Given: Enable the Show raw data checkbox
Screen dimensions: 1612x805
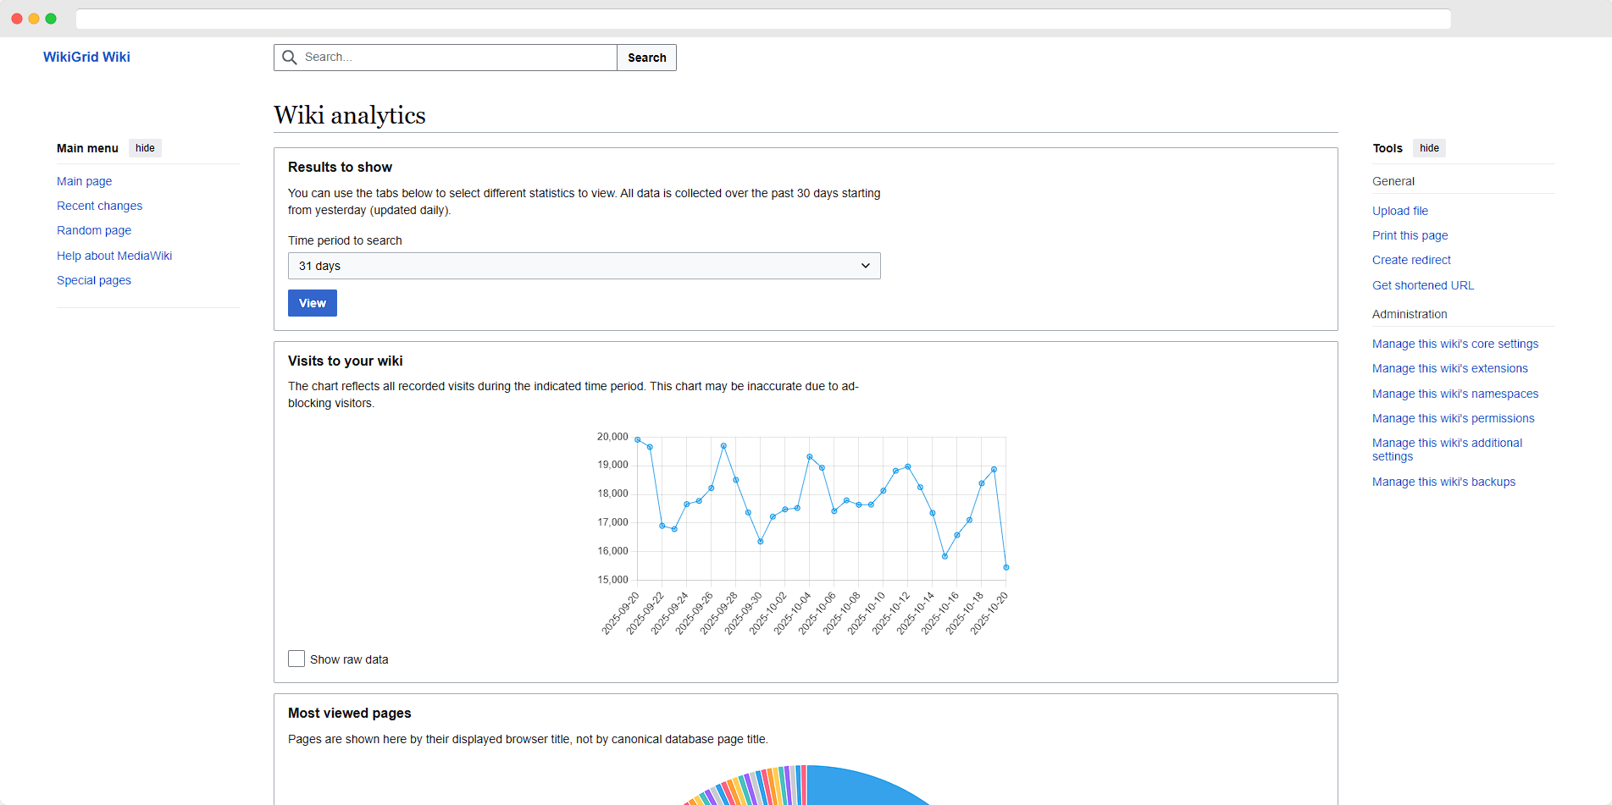Looking at the screenshot, I should [296, 659].
